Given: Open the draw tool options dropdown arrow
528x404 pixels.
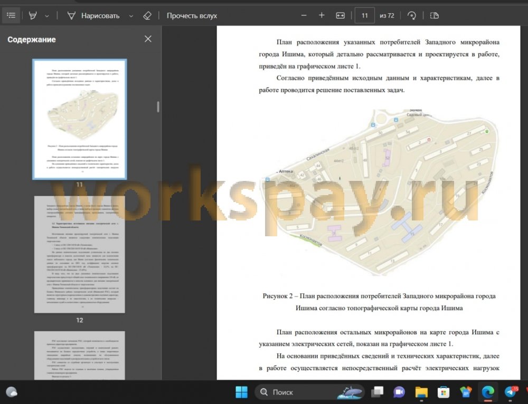Looking at the screenshot, I should pos(131,16).
